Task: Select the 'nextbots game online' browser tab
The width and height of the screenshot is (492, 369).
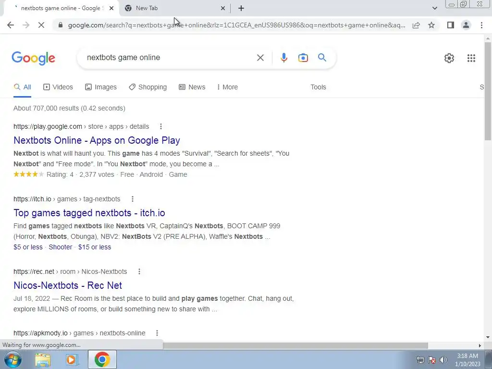Action: (61, 8)
